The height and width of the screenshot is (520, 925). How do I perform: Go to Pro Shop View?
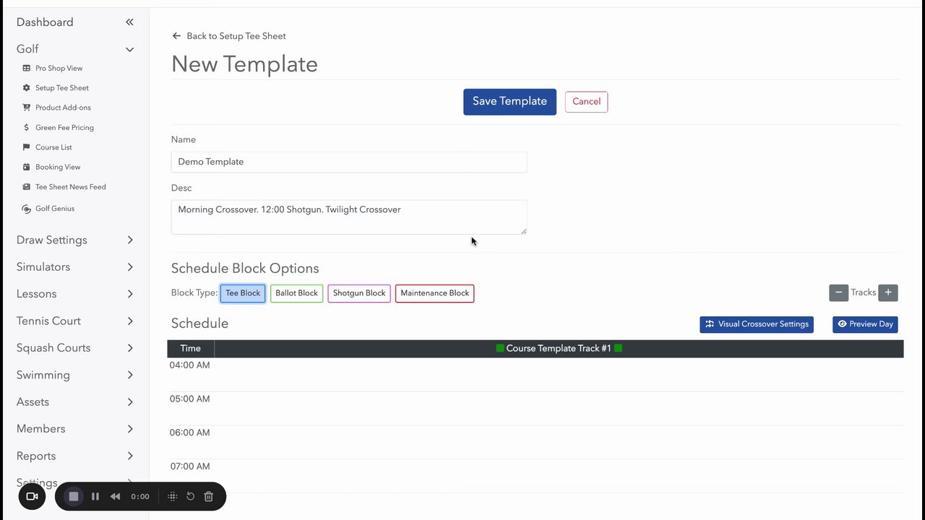[59, 69]
